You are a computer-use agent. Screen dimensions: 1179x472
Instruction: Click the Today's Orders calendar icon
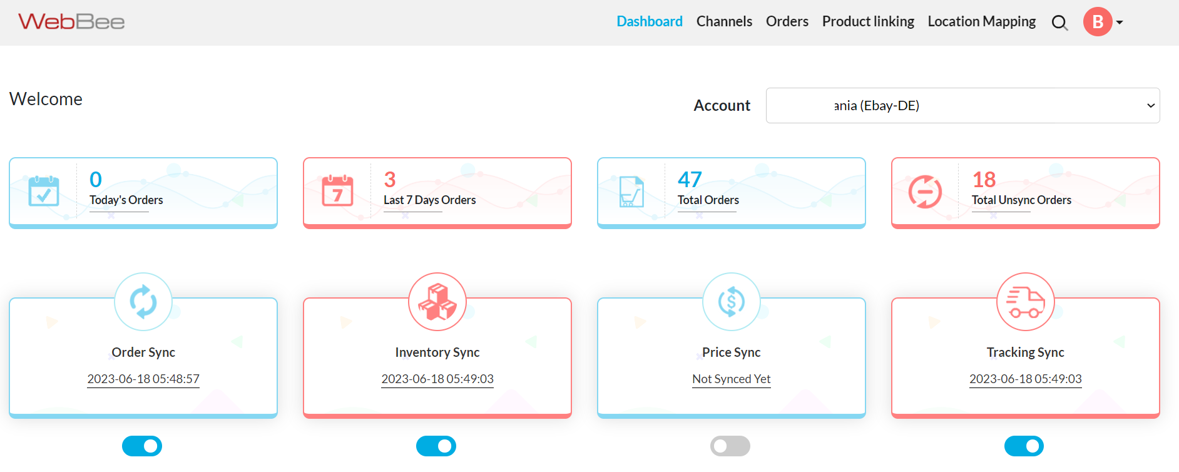[x=44, y=191]
